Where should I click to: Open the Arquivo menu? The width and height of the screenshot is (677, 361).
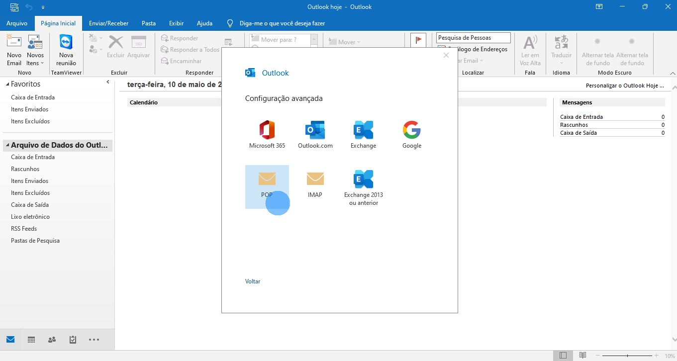[17, 23]
